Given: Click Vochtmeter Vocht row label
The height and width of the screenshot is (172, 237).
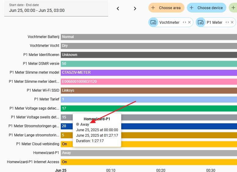Looking at the screenshot, I should coord(45,46).
